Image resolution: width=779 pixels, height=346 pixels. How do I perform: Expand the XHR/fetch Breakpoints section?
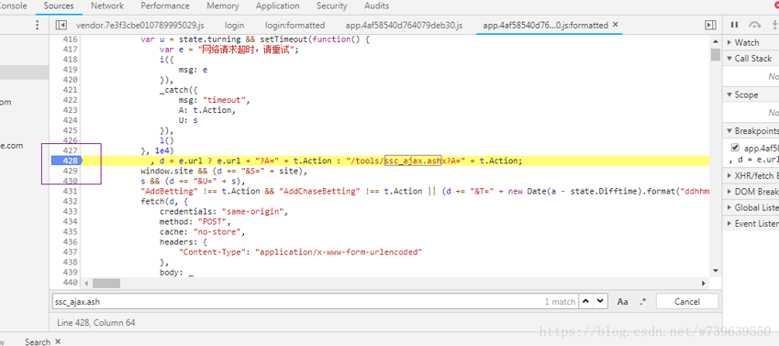751,175
